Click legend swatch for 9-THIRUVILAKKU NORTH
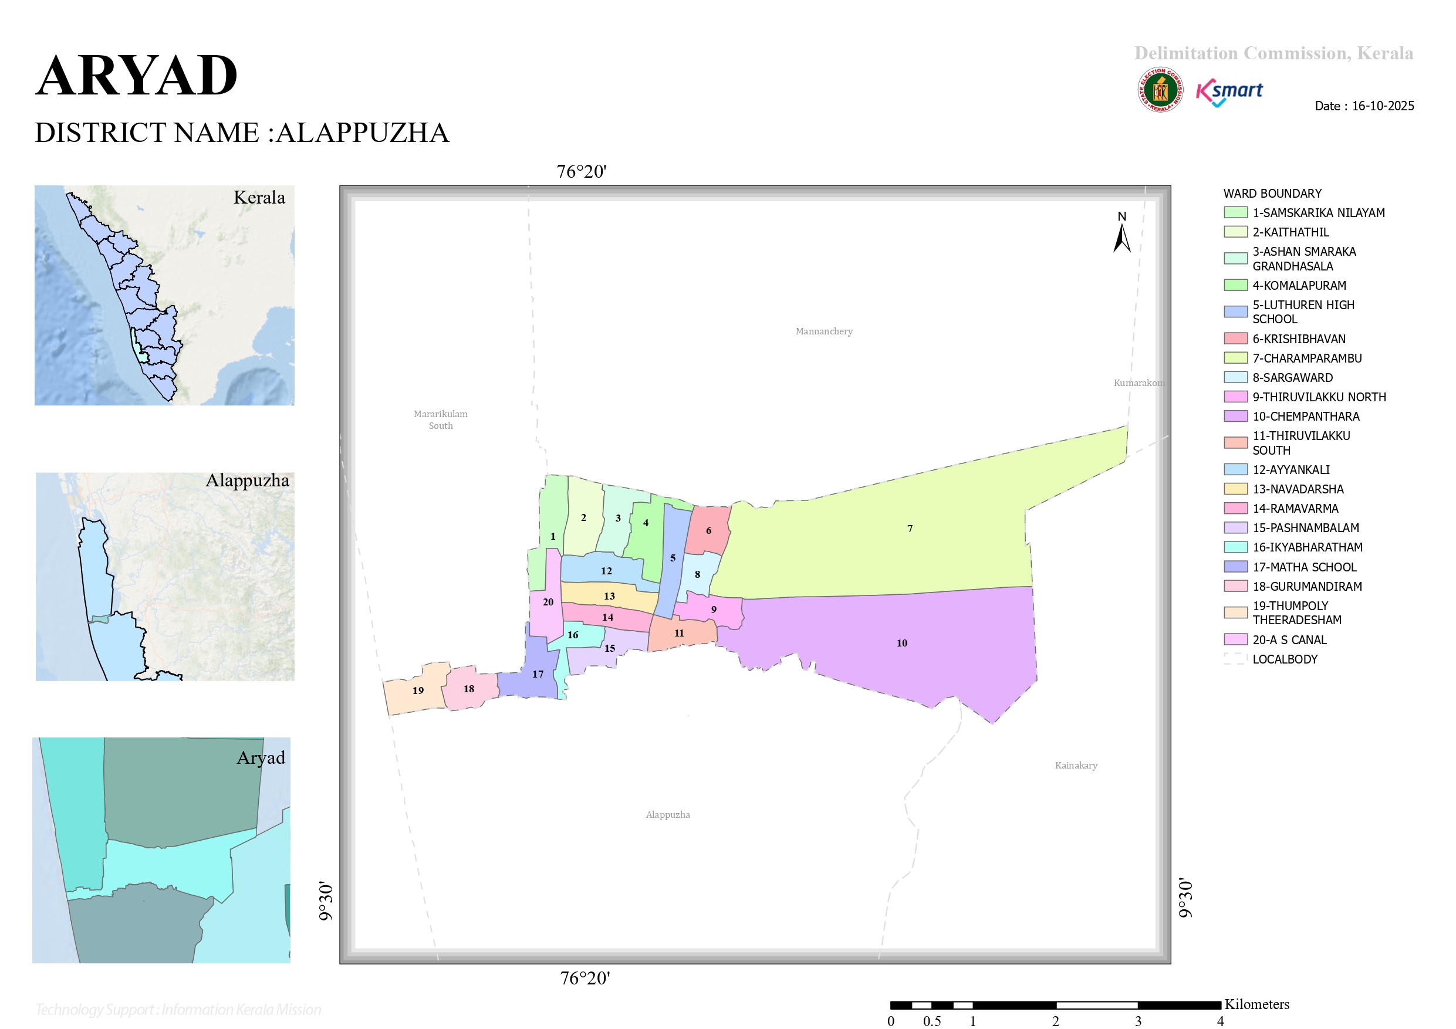Screen dimensions: 1456x1029 click(1235, 397)
